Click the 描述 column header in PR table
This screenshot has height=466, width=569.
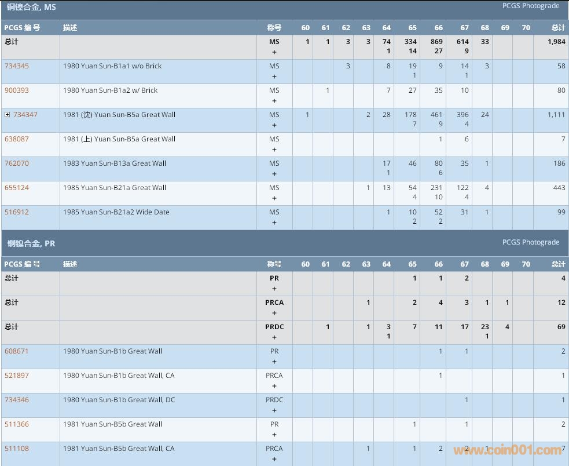pos(70,264)
